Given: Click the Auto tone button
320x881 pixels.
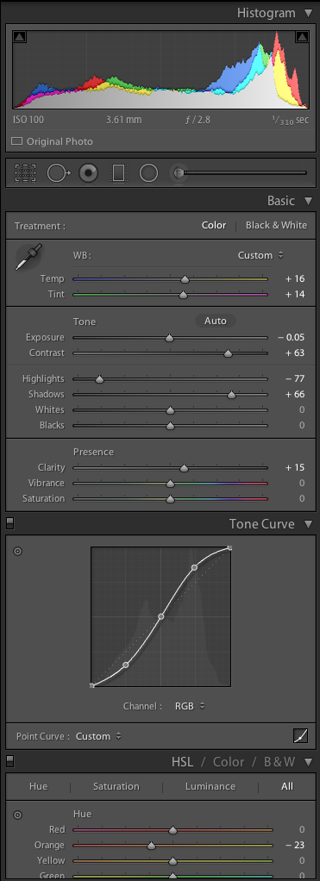Looking at the screenshot, I should coord(216,321).
